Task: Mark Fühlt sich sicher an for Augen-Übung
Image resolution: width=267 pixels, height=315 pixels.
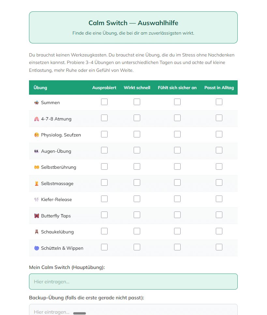Action: [x=177, y=150]
